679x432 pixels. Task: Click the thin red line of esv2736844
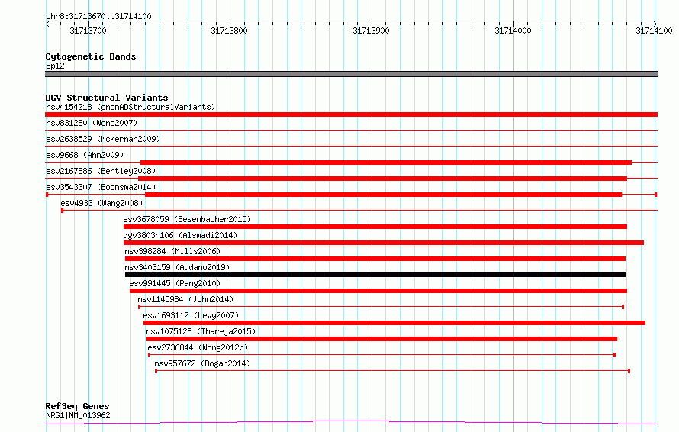[382, 355]
